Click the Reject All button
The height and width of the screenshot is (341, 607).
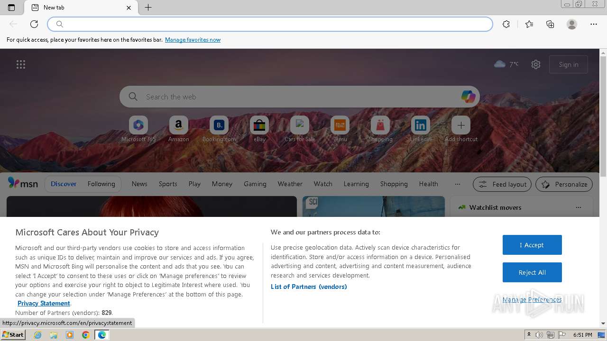532,272
